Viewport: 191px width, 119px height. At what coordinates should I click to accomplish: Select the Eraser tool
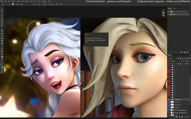(2, 36)
